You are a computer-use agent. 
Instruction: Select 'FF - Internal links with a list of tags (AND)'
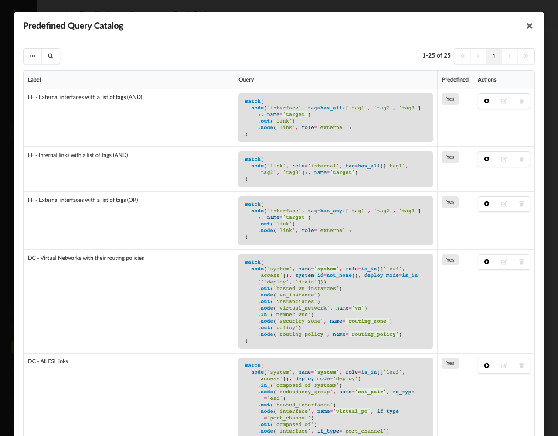pos(78,155)
